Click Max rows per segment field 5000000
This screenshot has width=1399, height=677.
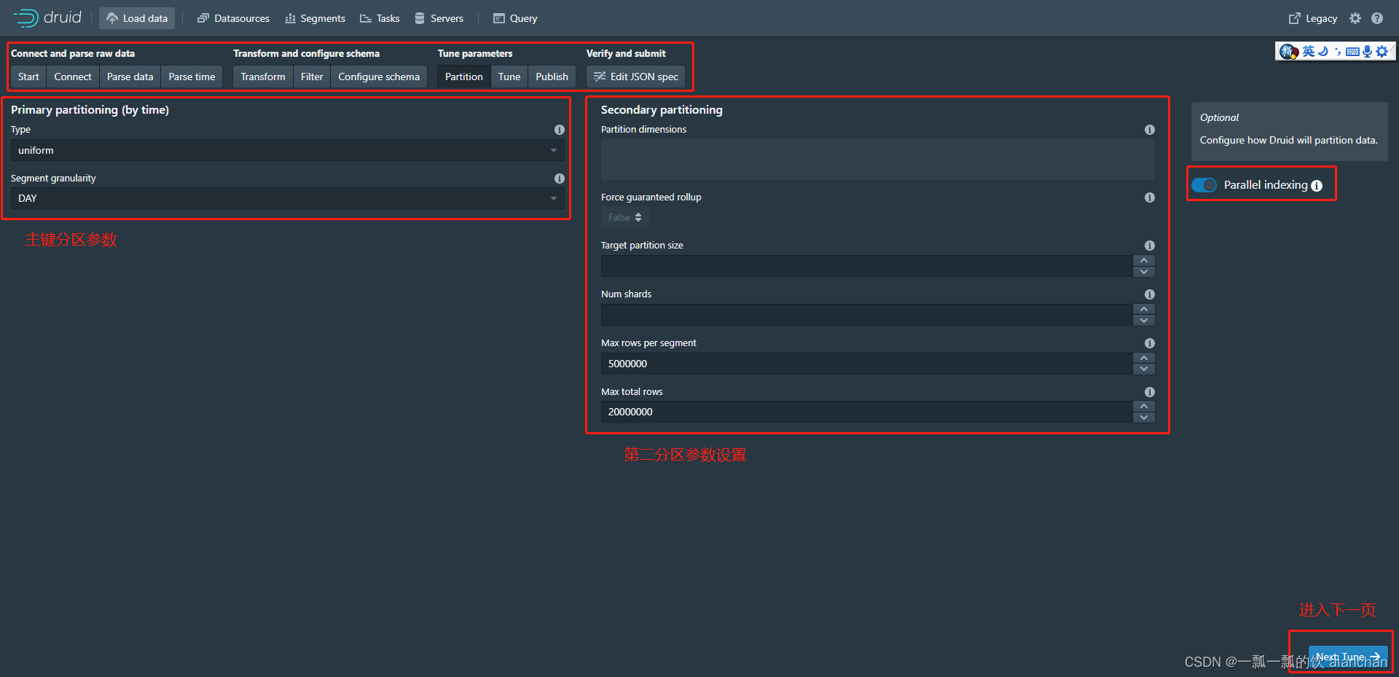(867, 364)
